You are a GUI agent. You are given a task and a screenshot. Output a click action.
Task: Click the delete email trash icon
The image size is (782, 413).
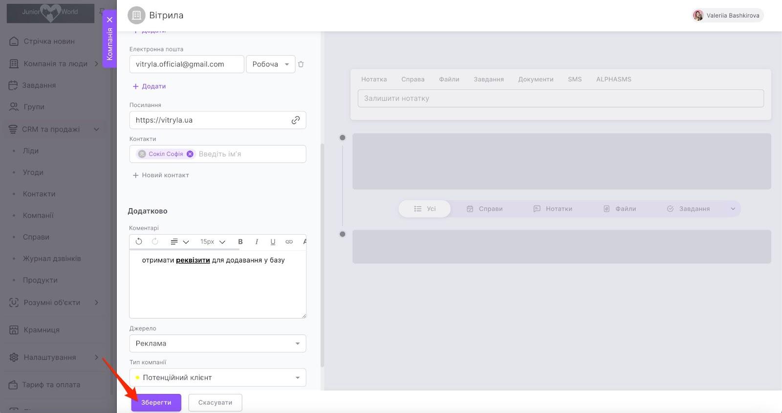pyautogui.click(x=301, y=64)
